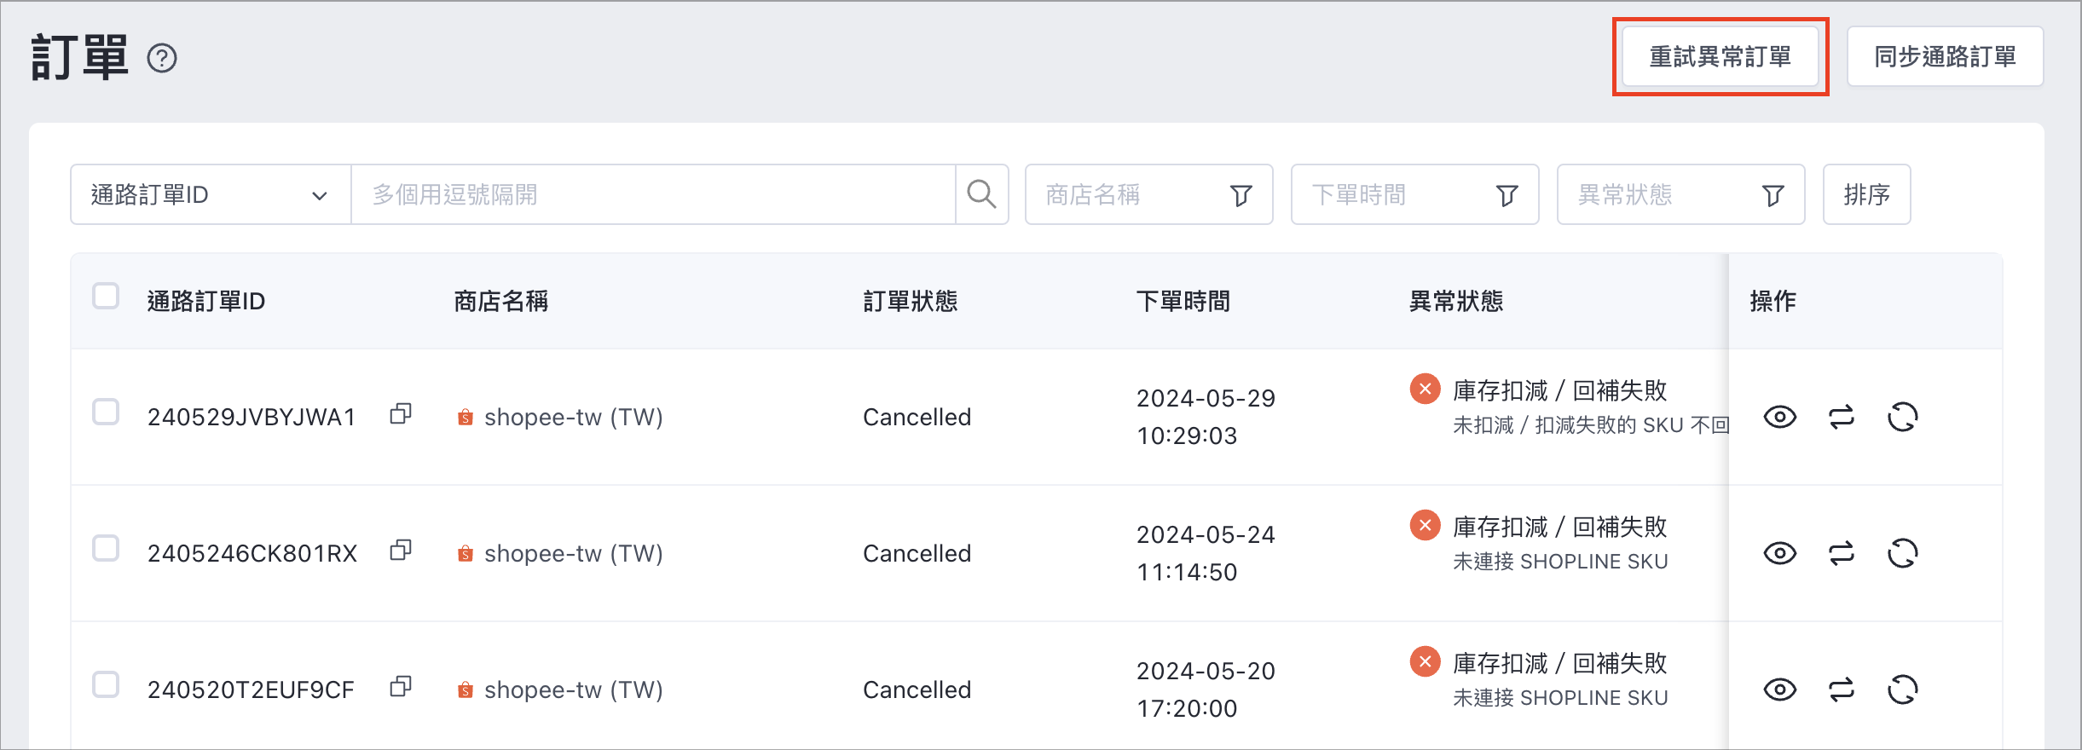Image resolution: width=2082 pixels, height=750 pixels.
Task: Click shopee-tw (TW) store name of 240520T2EUF9CF
Action: (x=574, y=689)
